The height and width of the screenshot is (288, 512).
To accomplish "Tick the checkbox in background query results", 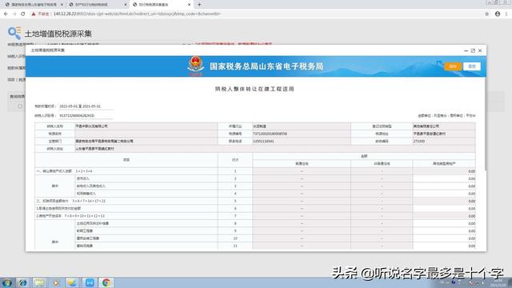I will click(20, 106).
